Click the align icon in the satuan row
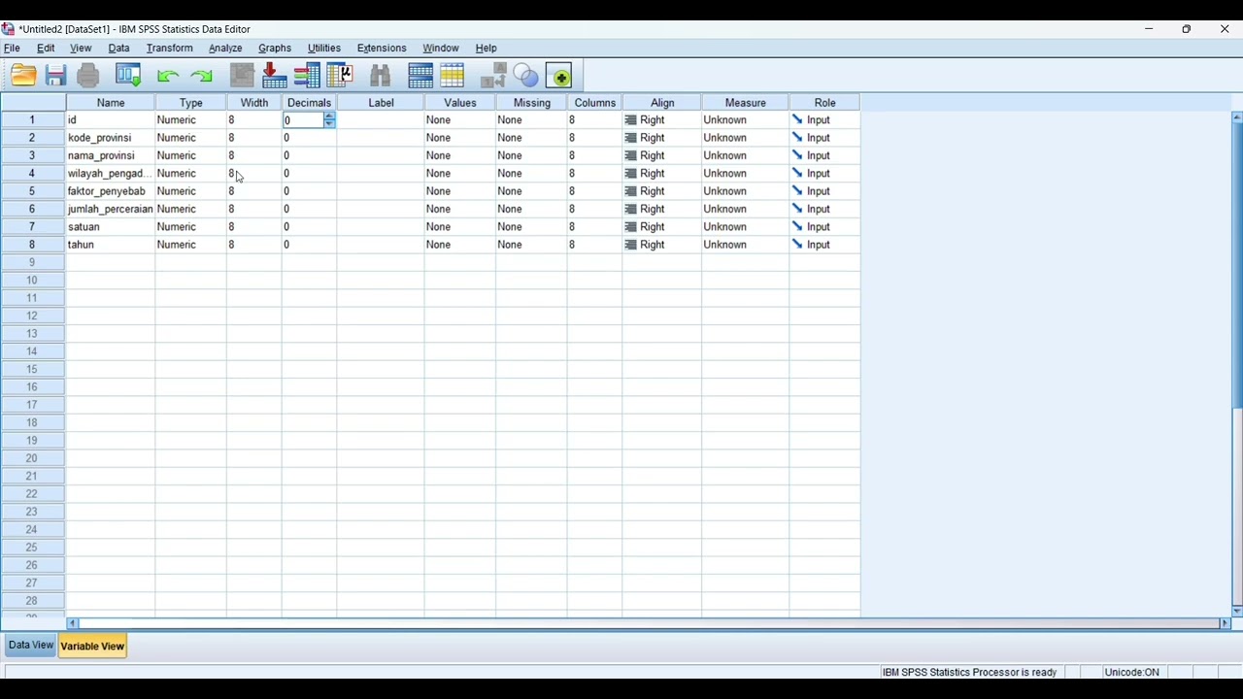This screenshot has height=699, width=1243. (x=631, y=227)
